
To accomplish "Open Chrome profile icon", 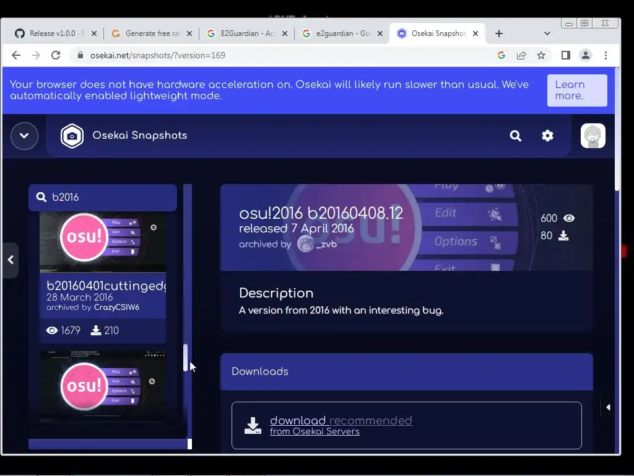I will click(586, 55).
